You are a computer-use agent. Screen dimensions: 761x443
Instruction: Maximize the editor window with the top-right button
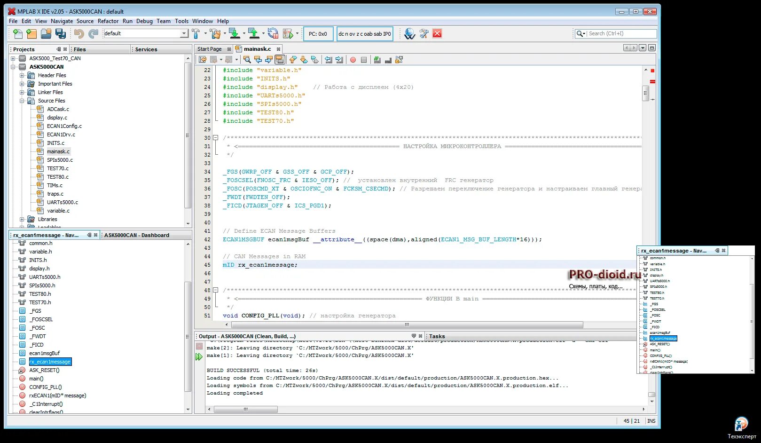pos(652,48)
